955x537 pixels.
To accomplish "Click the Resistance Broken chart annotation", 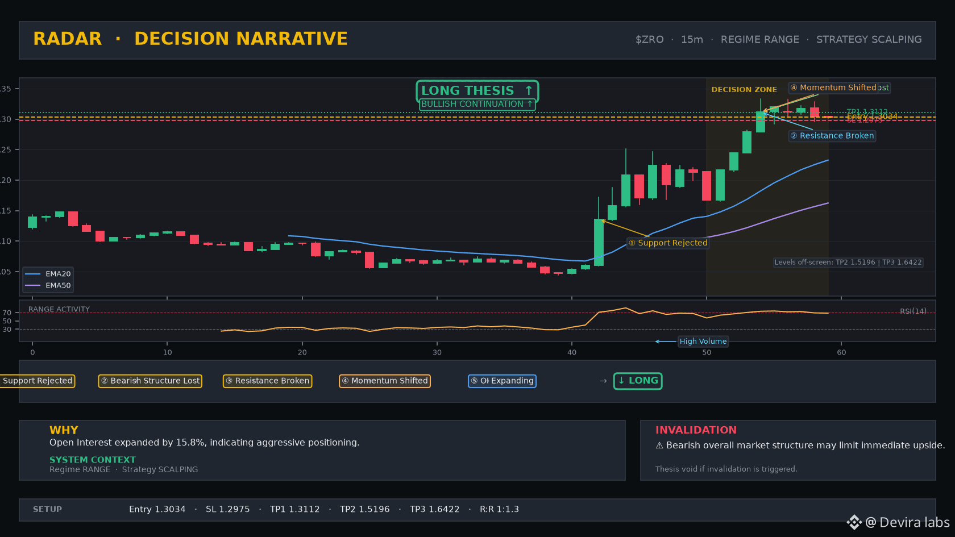I will pyautogui.click(x=832, y=136).
